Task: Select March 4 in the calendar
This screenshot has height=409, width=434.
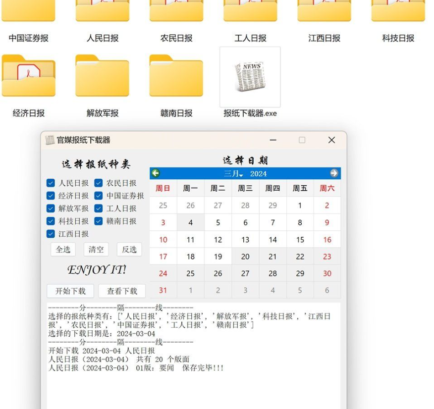Action: pos(190,223)
